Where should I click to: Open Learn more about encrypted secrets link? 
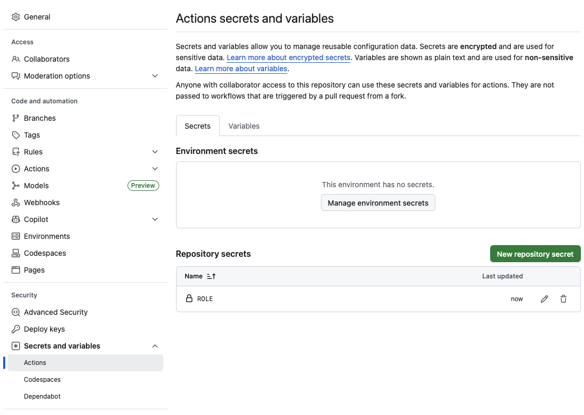pyautogui.click(x=288, y=57)
